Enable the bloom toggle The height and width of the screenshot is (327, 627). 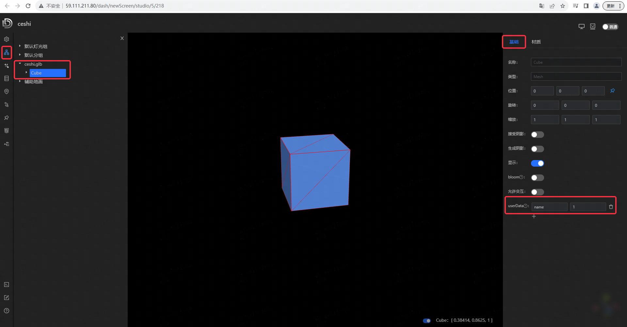point(537,178)
